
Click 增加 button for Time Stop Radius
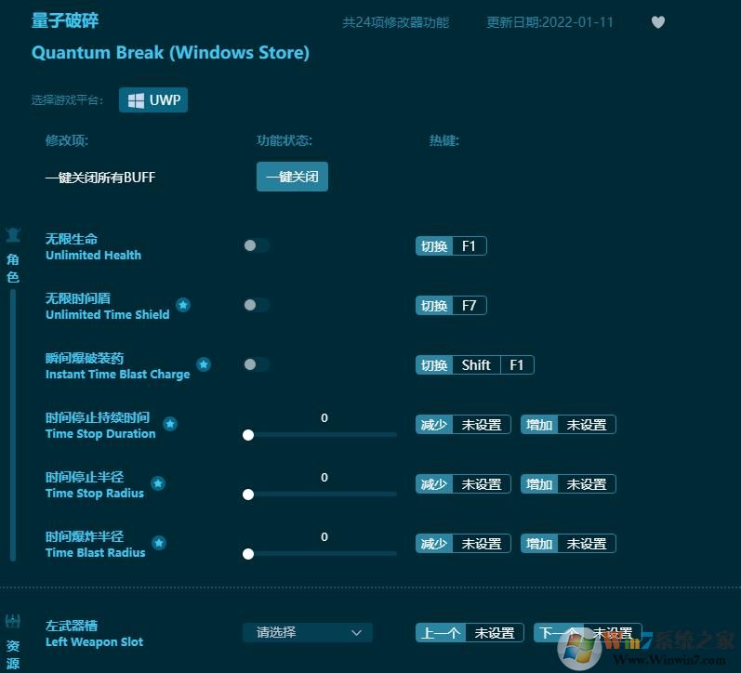pyautogui.click(x=538, y=484)
